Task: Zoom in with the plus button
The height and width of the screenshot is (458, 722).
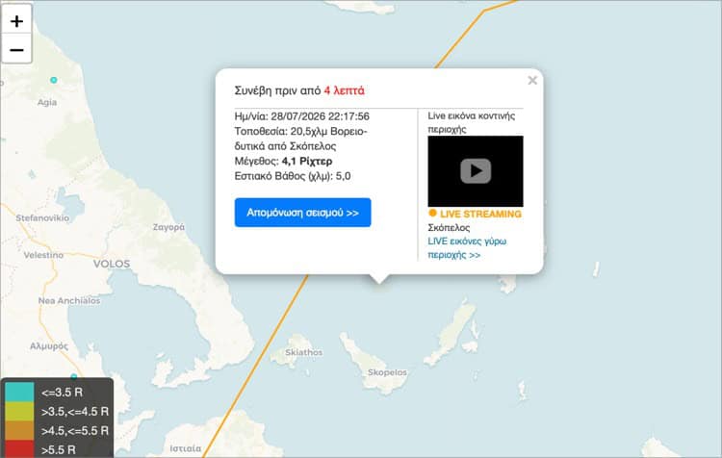Action: click(16, 21)
